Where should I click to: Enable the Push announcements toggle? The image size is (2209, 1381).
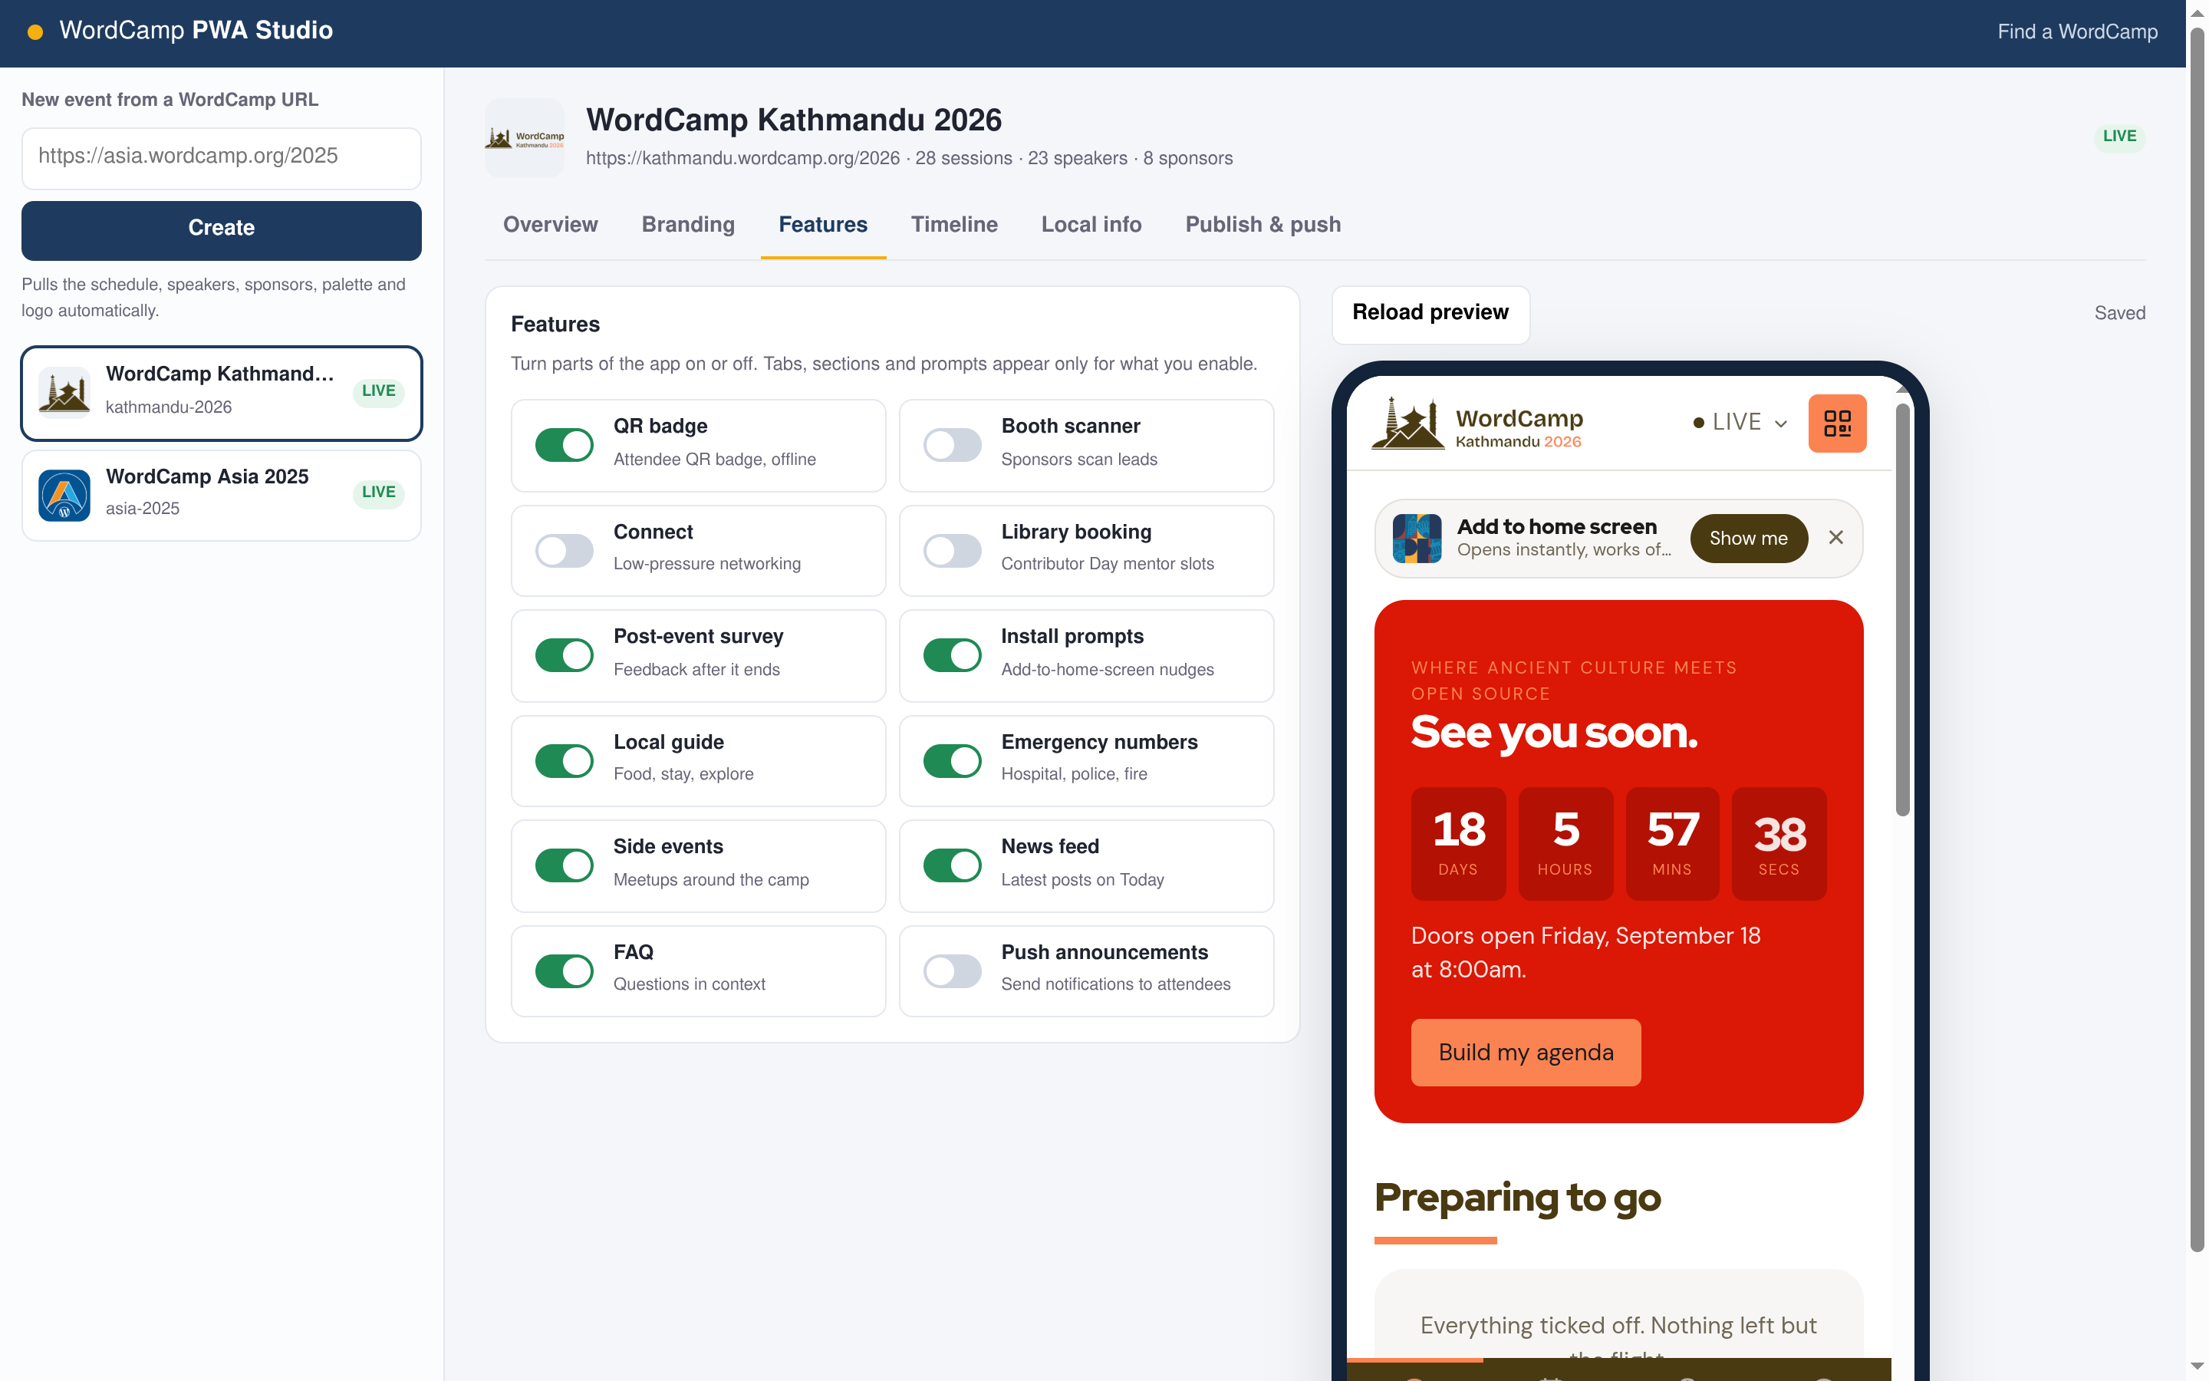[x=952, y=971]
